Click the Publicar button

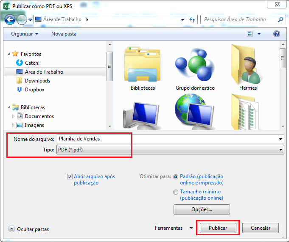218,228
